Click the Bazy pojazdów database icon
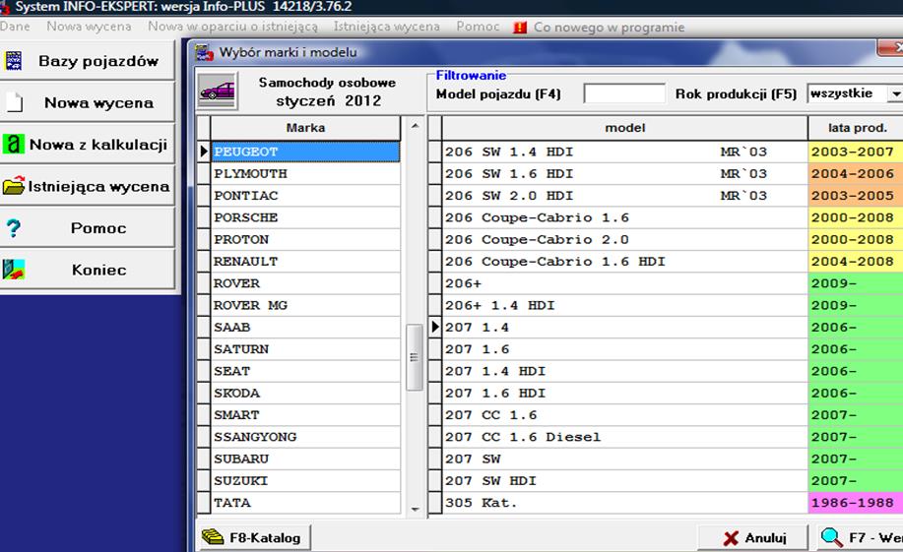 click(13, 60)
